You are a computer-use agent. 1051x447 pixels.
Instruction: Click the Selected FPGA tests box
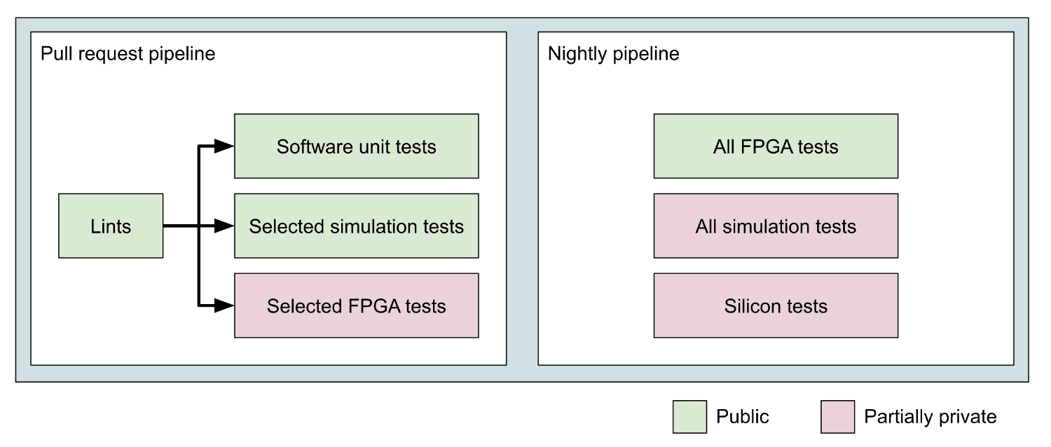pos(356,306)
